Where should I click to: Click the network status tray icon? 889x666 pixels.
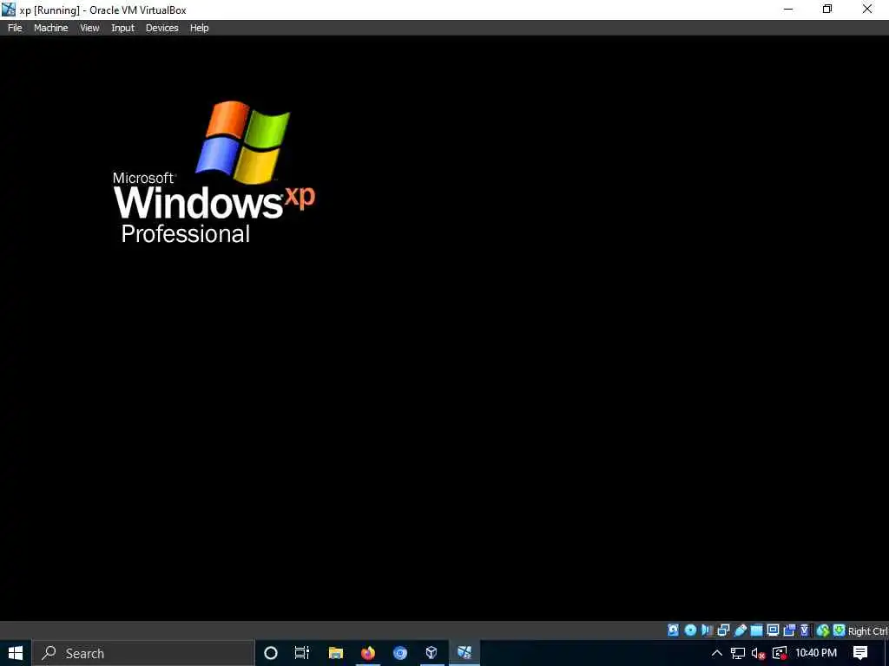point(738,653)
